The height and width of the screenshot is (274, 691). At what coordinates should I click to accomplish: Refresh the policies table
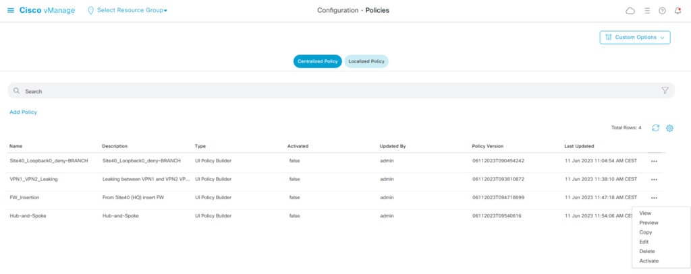coord(655,128)
